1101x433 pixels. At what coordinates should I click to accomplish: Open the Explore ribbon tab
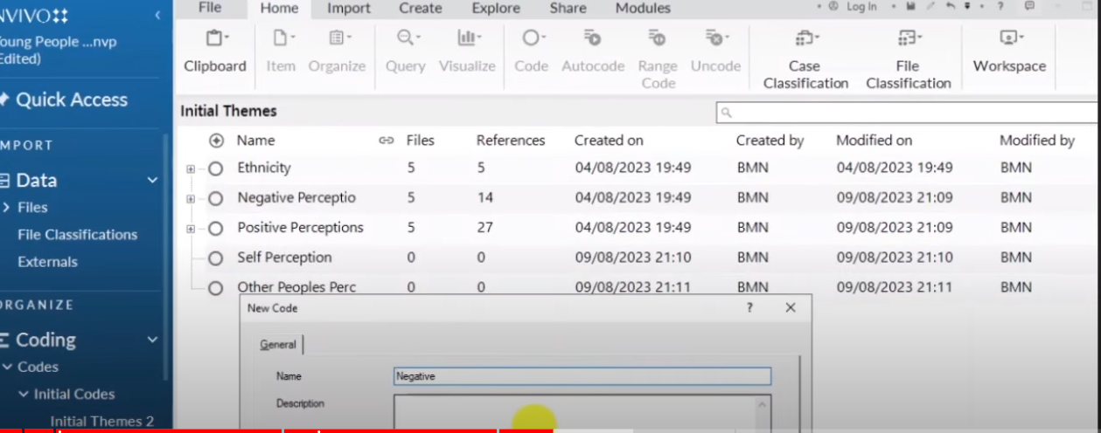496,9
